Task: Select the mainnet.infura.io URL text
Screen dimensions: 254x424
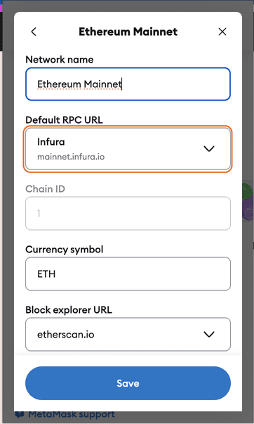Action: [x=71, y=157]
